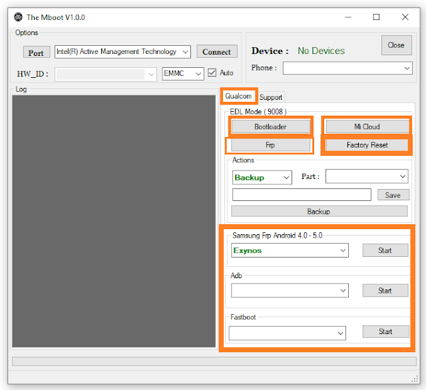Click the Connect button
The width and height of the screenshot is (426, 390).
[217, 52]
